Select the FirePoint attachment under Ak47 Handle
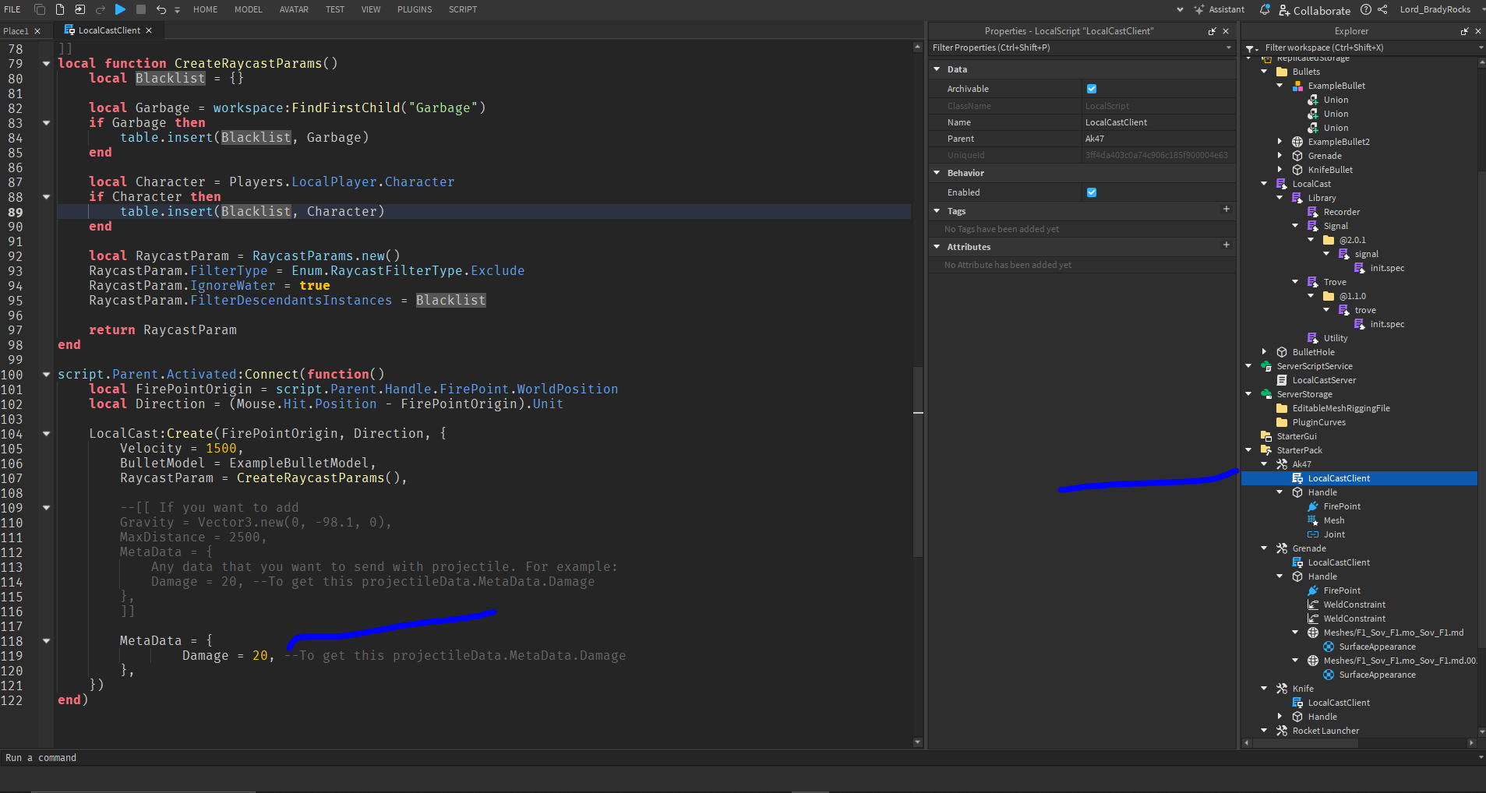The width and height of the screenshot is (1486, 793). pyautogui.click(x=1342, y=506)
